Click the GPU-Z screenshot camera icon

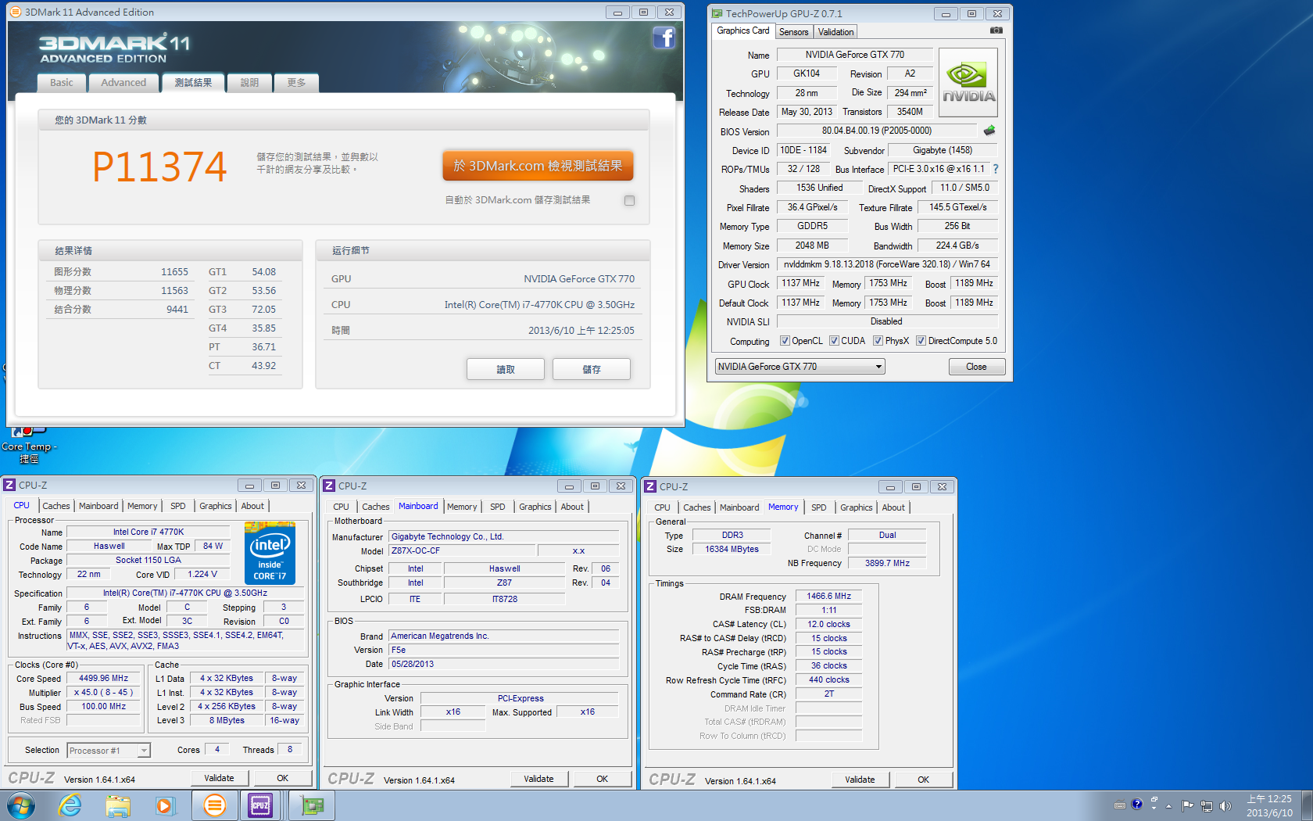[996, 30]
